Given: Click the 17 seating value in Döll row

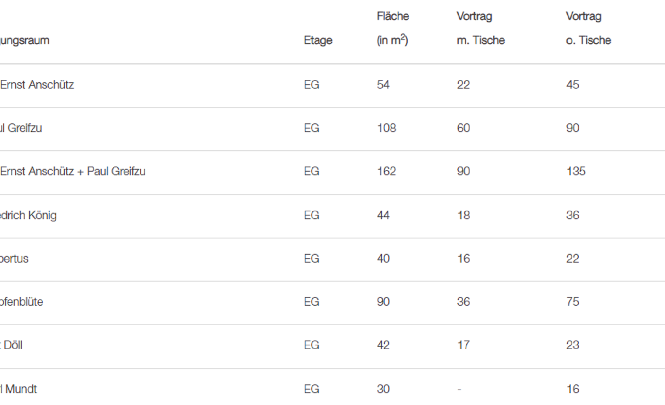Looking at the screenshot, I should point(463,345).
